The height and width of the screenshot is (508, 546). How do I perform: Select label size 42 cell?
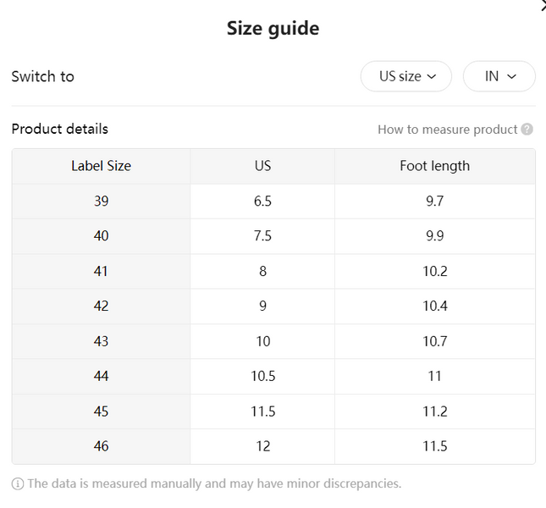tap(101, 306)
